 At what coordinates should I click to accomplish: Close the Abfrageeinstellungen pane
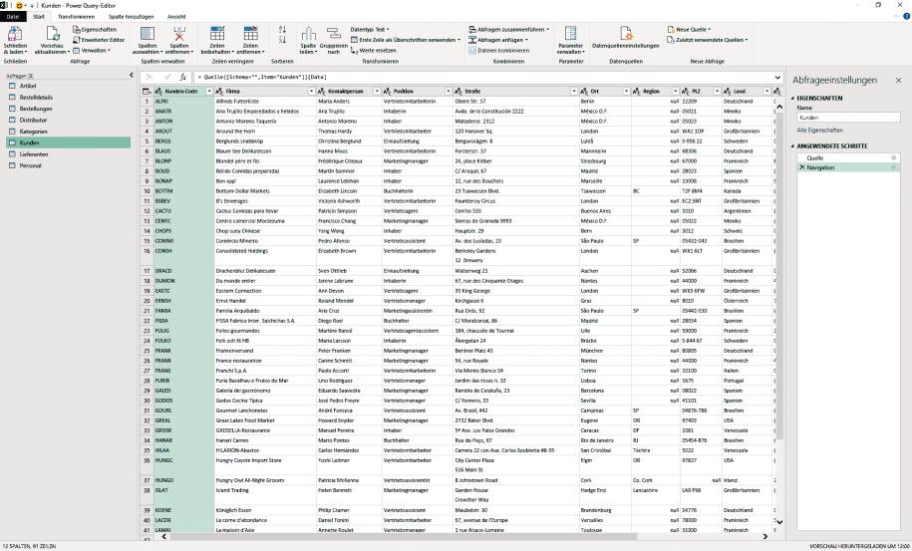898,80
